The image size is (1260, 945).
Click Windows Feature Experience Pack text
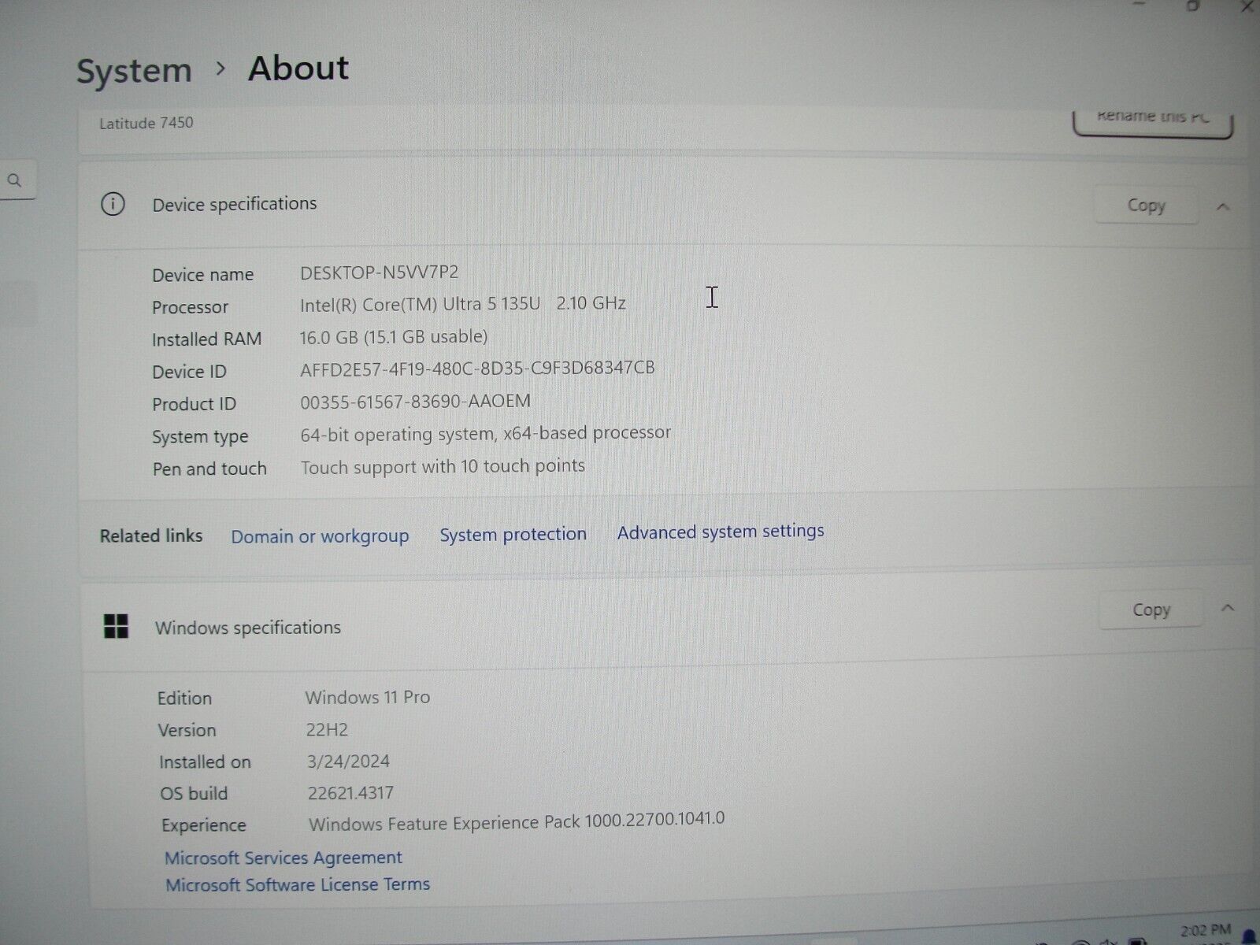[x=517, y=821]
